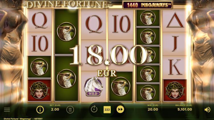
Task: Click the J symbol on sixth reel
Action: point(175,43)
